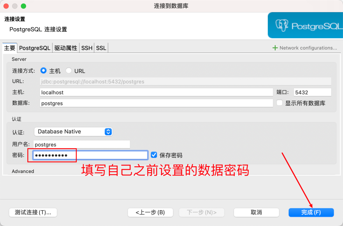Close the window with red button
Image resolution: width=343 pixels, height=226 pixels.
[x=6, y=6]
